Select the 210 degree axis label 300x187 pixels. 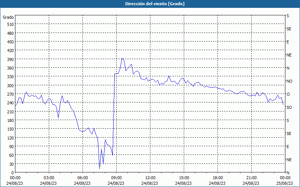click(x=10, y=112)
